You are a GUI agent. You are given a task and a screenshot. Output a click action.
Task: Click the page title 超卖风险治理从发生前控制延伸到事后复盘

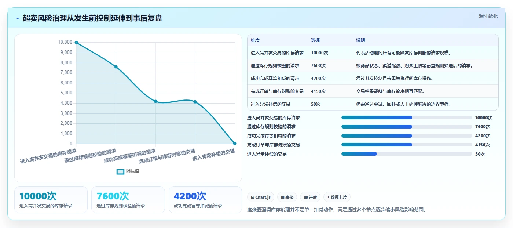tap(92, 18)
